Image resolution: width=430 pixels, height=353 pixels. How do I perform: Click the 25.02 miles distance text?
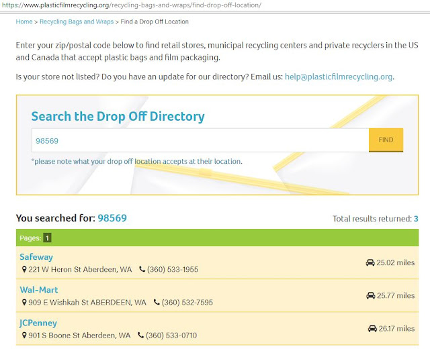coord(396,262)
